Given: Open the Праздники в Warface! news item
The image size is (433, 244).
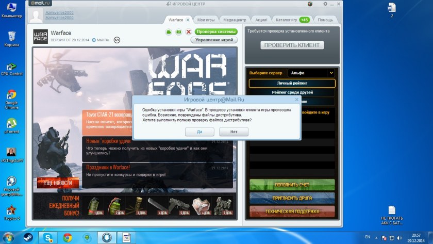Looking at the screenshot, I should [x=157, y=175].
